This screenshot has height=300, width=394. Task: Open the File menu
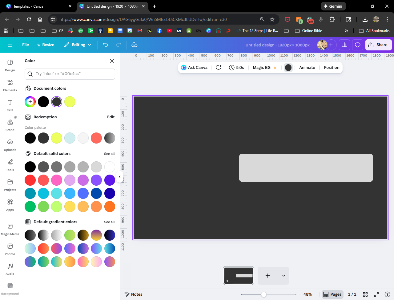point(26,45)
